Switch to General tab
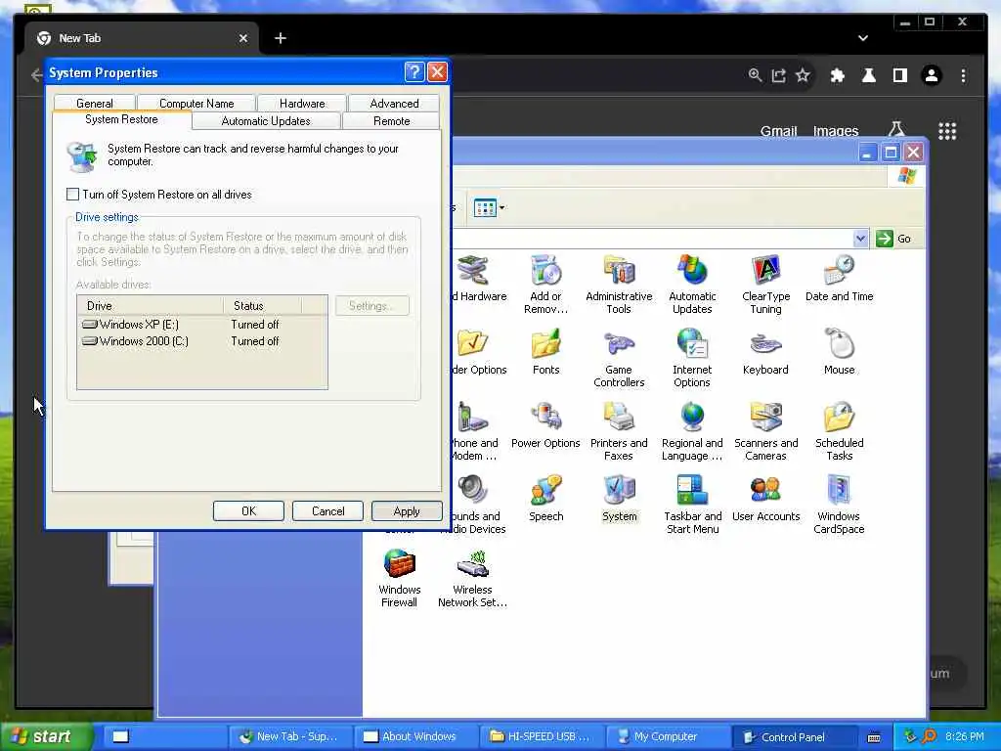The height and width of the screenshot is (751, 1001). click(95, 104)
